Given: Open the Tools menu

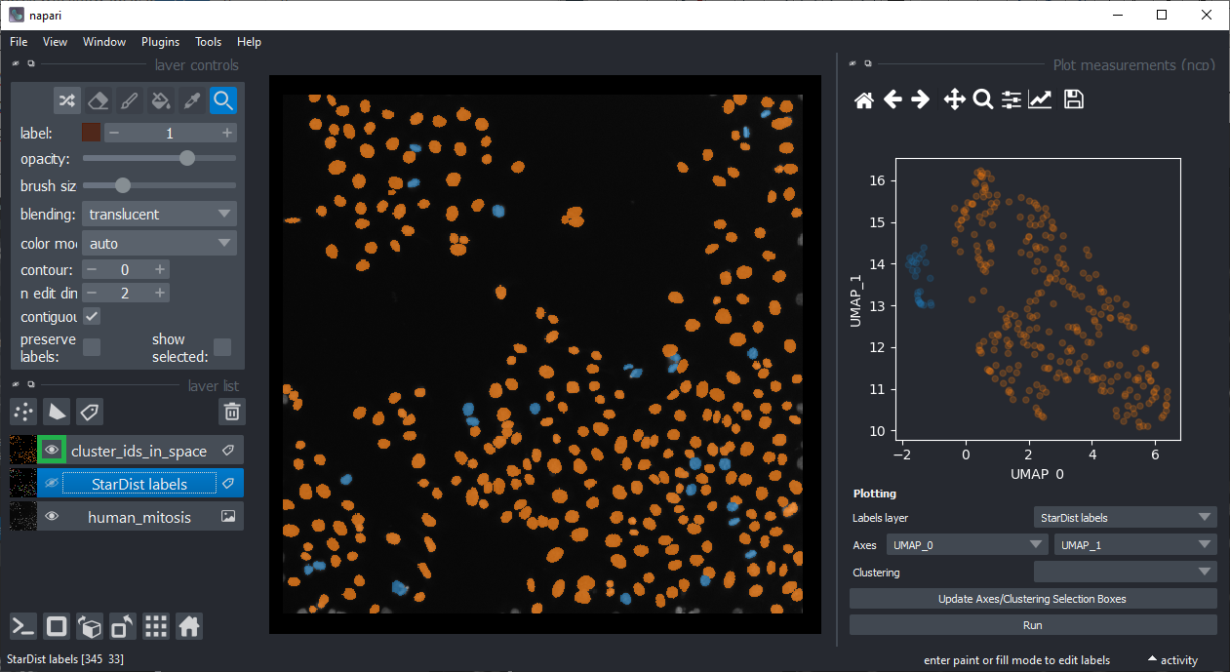Looking at the screenshot, I should click(x=208, y=42).
